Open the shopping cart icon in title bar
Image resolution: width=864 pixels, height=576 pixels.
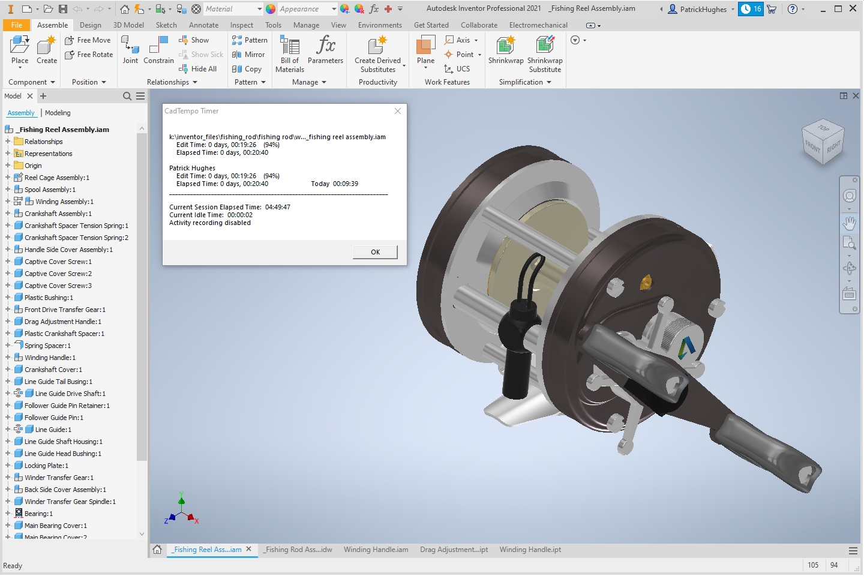click(772, 9)
